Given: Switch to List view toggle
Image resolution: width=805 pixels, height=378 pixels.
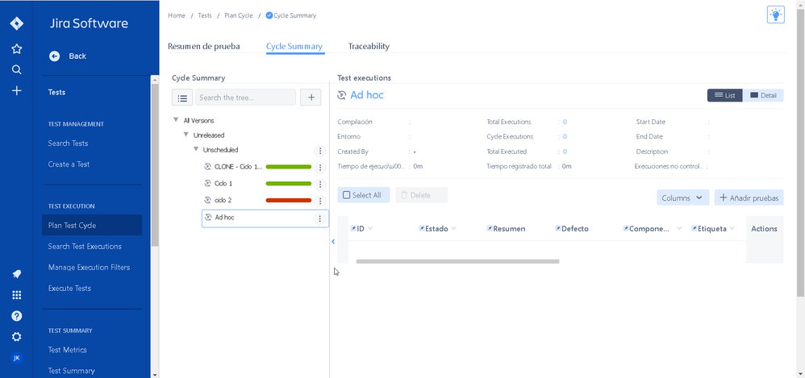Looking at the screenshot, I should (725, 95).
